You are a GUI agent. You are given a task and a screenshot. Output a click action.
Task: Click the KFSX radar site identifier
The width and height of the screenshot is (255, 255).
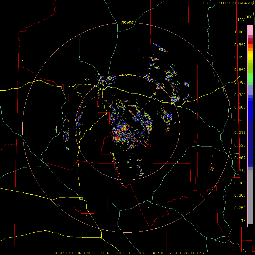coord(159,253)
